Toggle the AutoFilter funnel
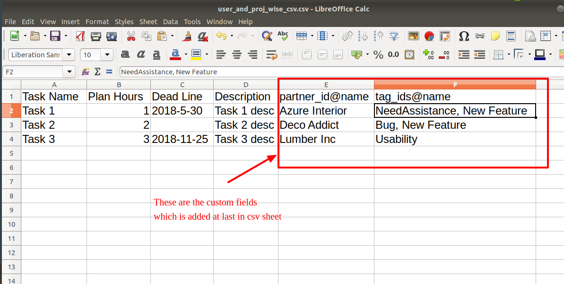The image size is (564, 284). [x=394, y=35]
